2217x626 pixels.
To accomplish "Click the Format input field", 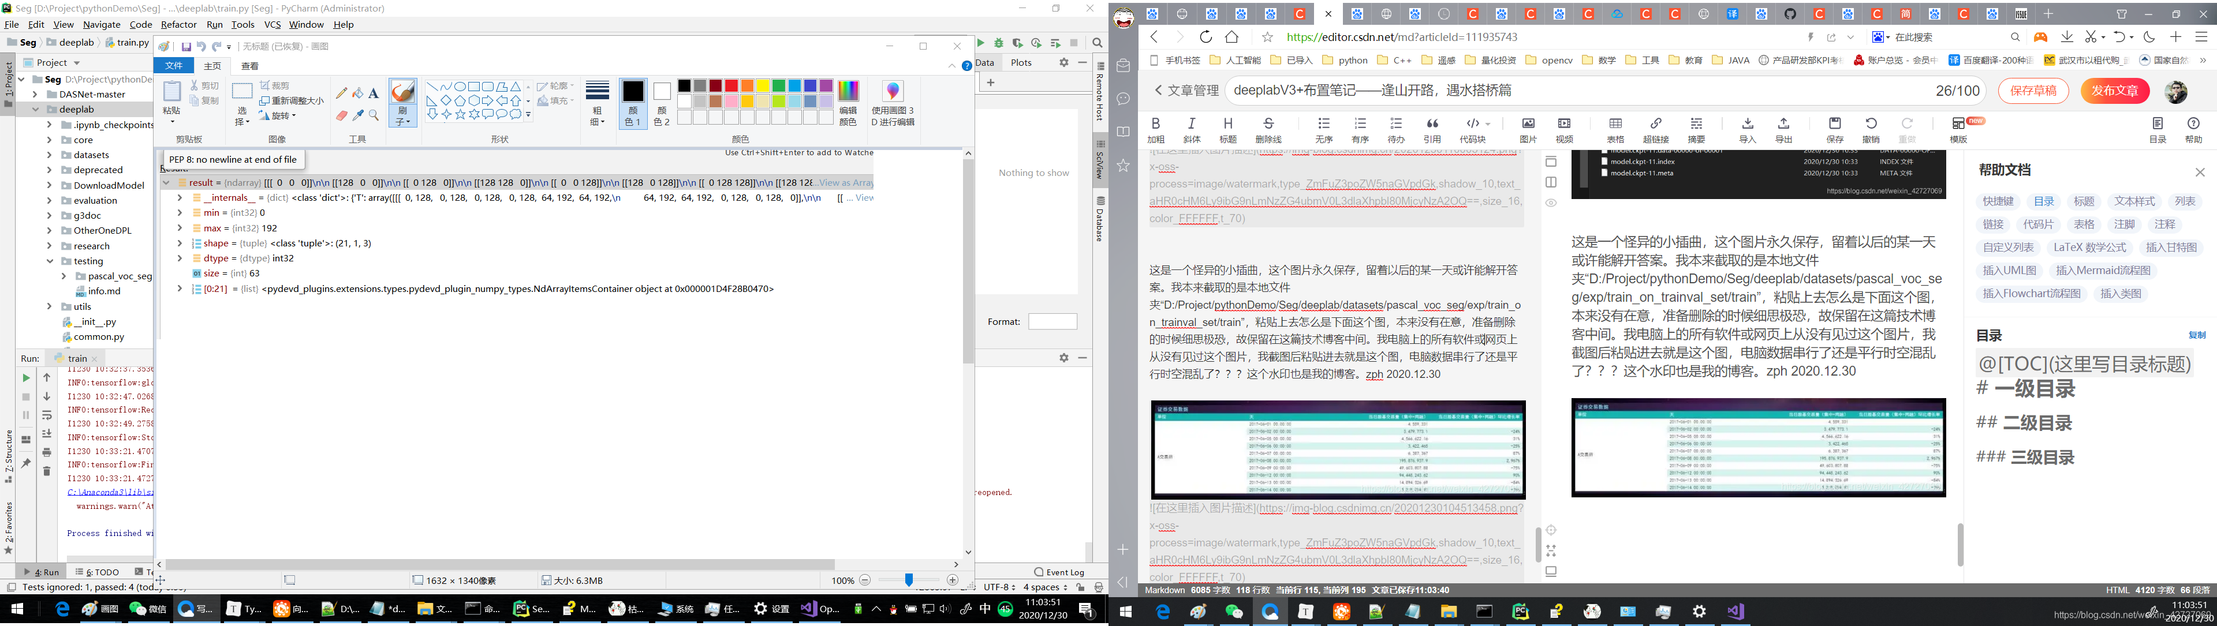I will (x=1052, y=321).
